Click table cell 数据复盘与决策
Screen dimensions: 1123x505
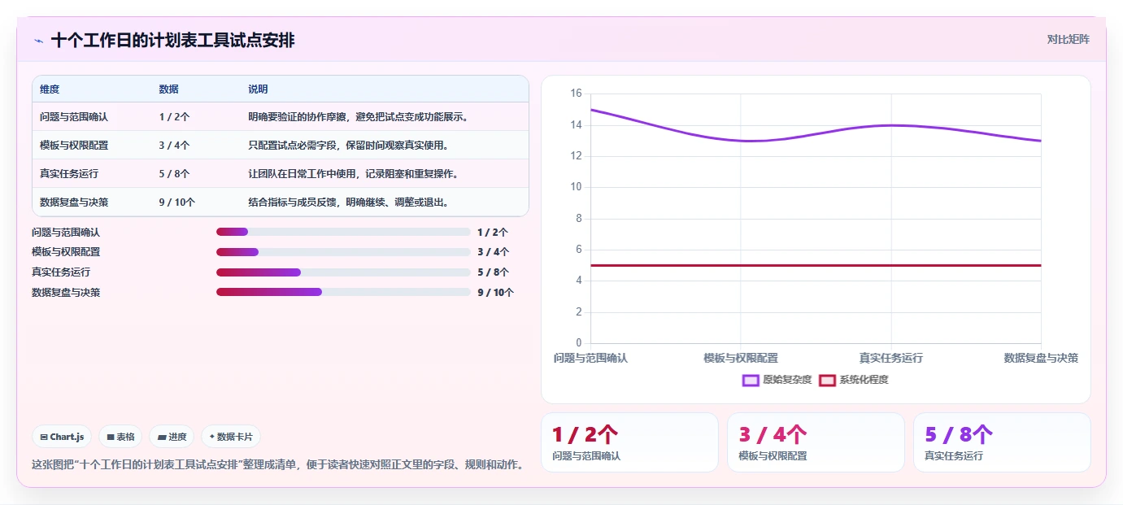[74, 202]
